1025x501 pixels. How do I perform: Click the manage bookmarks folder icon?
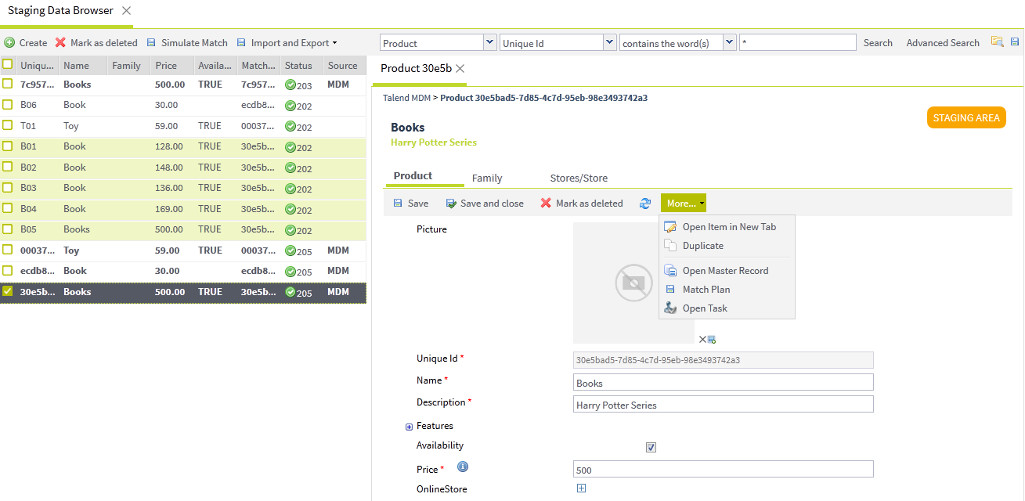[x=997, y=42]
